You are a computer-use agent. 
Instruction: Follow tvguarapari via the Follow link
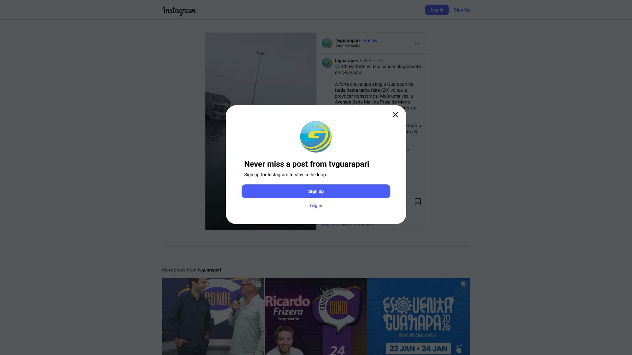pos(371,40)
